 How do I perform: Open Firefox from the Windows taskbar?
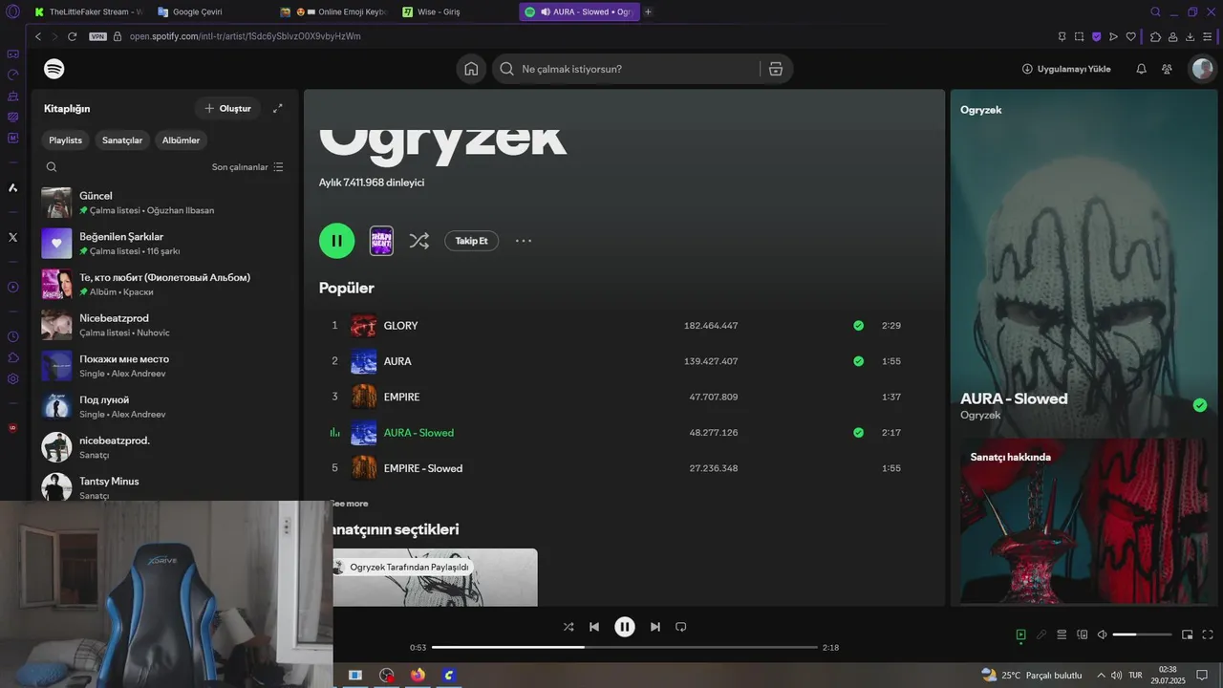[x=418, y=675]
